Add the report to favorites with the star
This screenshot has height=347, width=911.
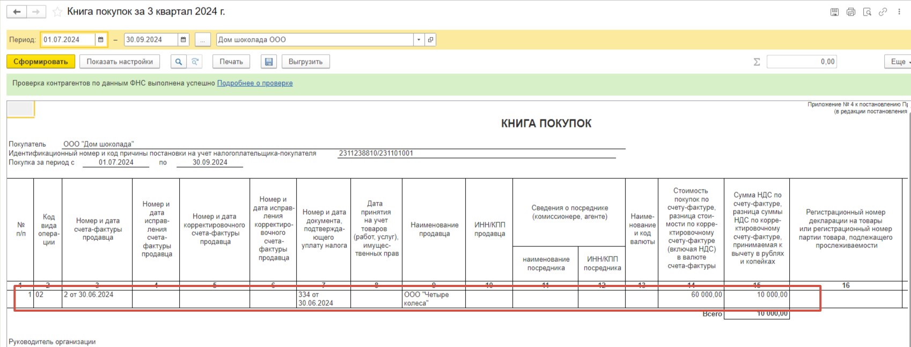(x=57, y=12)
